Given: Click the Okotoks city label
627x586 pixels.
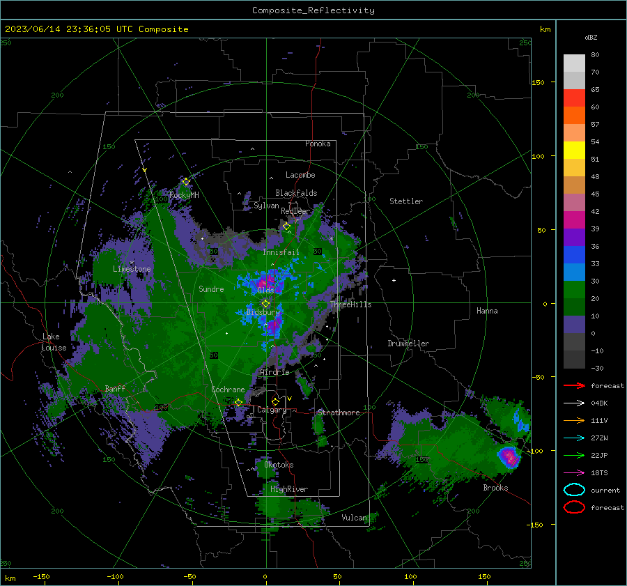Looking at the screenshot, I should 279,465.
